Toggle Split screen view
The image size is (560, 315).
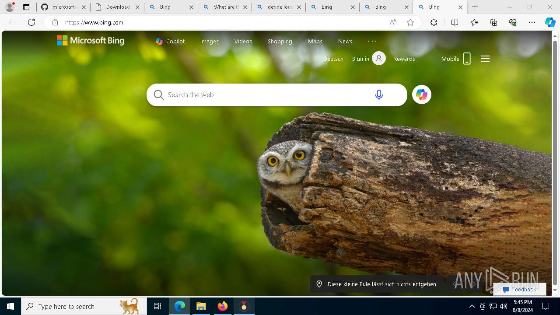[455, 22]
